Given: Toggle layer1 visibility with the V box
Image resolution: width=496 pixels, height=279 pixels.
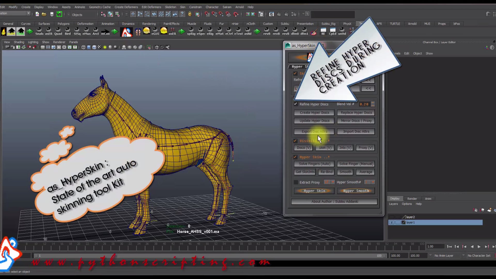Looking at the screenshot, I should coord(392,222).
